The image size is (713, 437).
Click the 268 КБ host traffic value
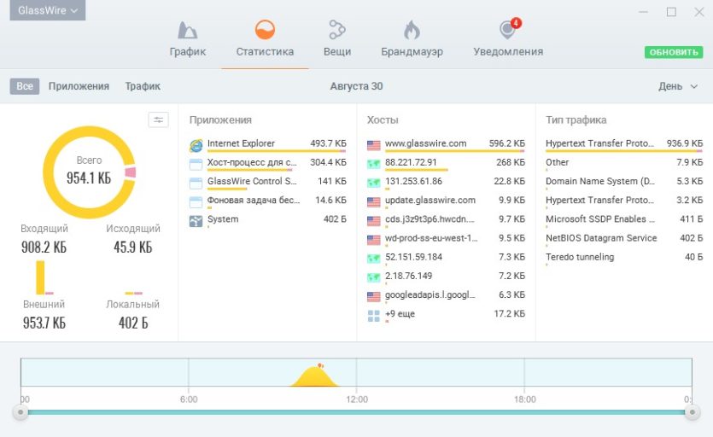510,162
